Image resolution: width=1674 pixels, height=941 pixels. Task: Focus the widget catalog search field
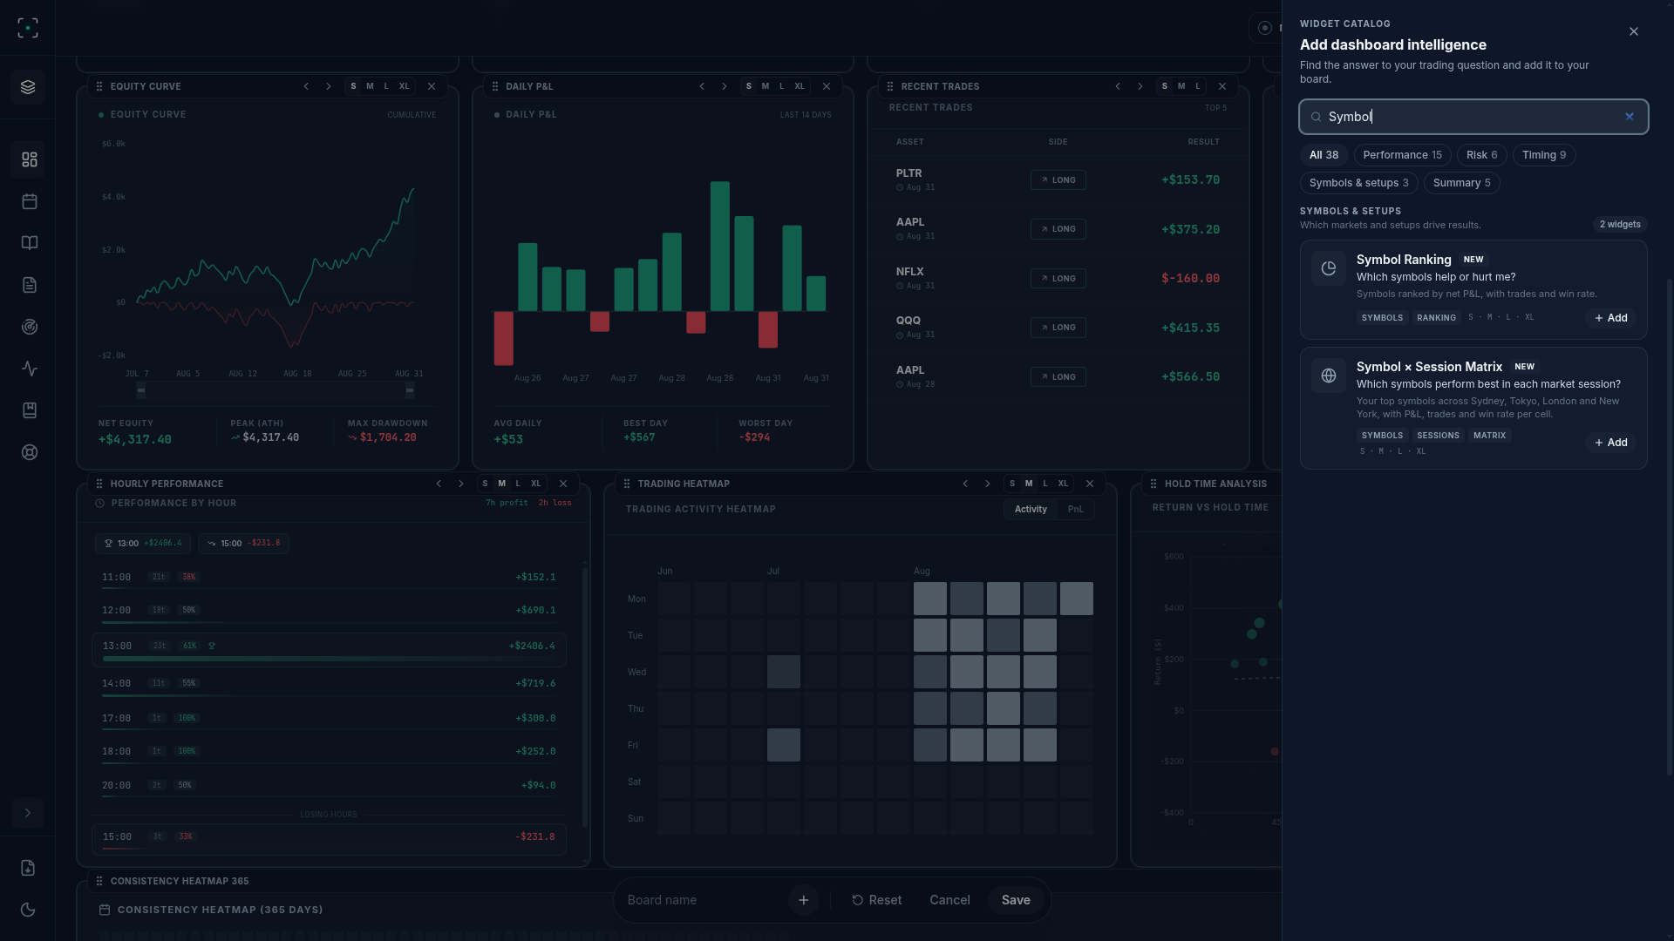pos(1473,117)
